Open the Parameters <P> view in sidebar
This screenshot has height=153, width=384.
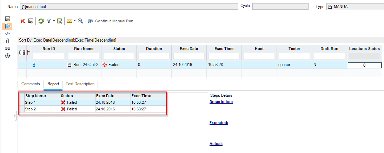pos(7,34)
